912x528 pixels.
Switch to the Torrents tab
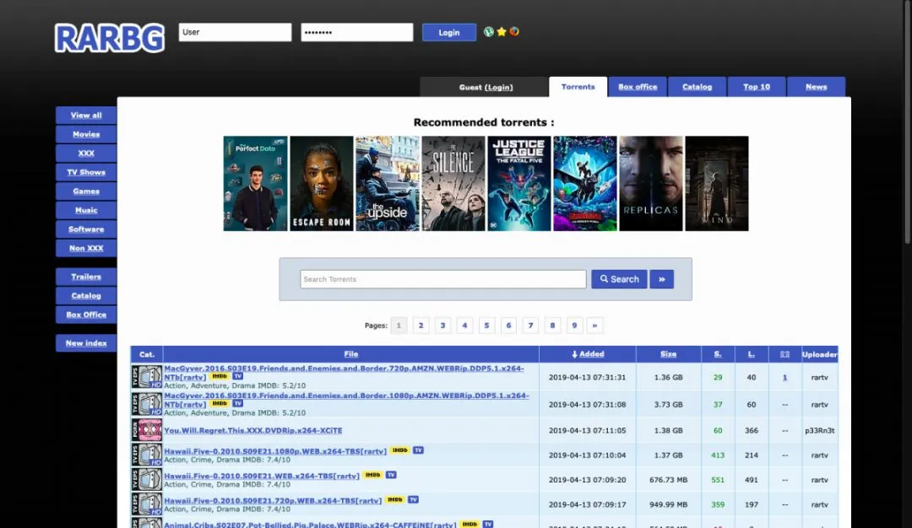578,87
